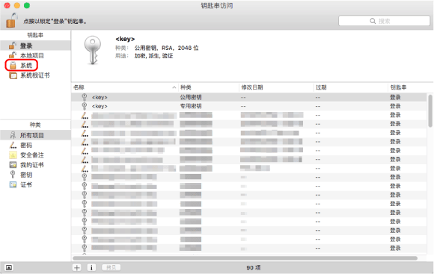434x274 pixels.
Task: Click key icon of the 公用密钥 row
Action: (x=85, y=97)
